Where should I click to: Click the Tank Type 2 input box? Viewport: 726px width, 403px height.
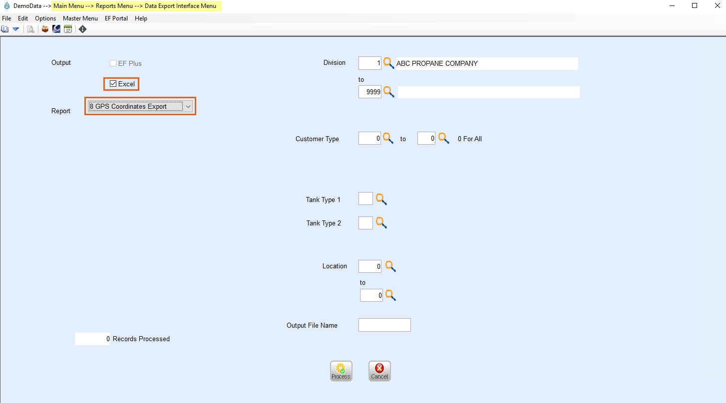[x=365, y=222]
